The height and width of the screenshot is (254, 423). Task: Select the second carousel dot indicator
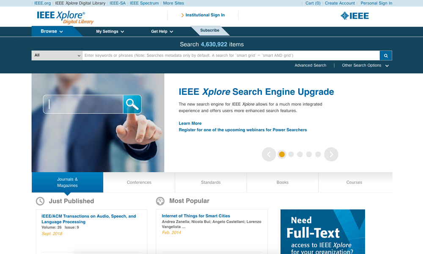pyautogui.click(x=291, y=155)
